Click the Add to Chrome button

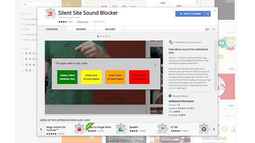click(190, 14)
